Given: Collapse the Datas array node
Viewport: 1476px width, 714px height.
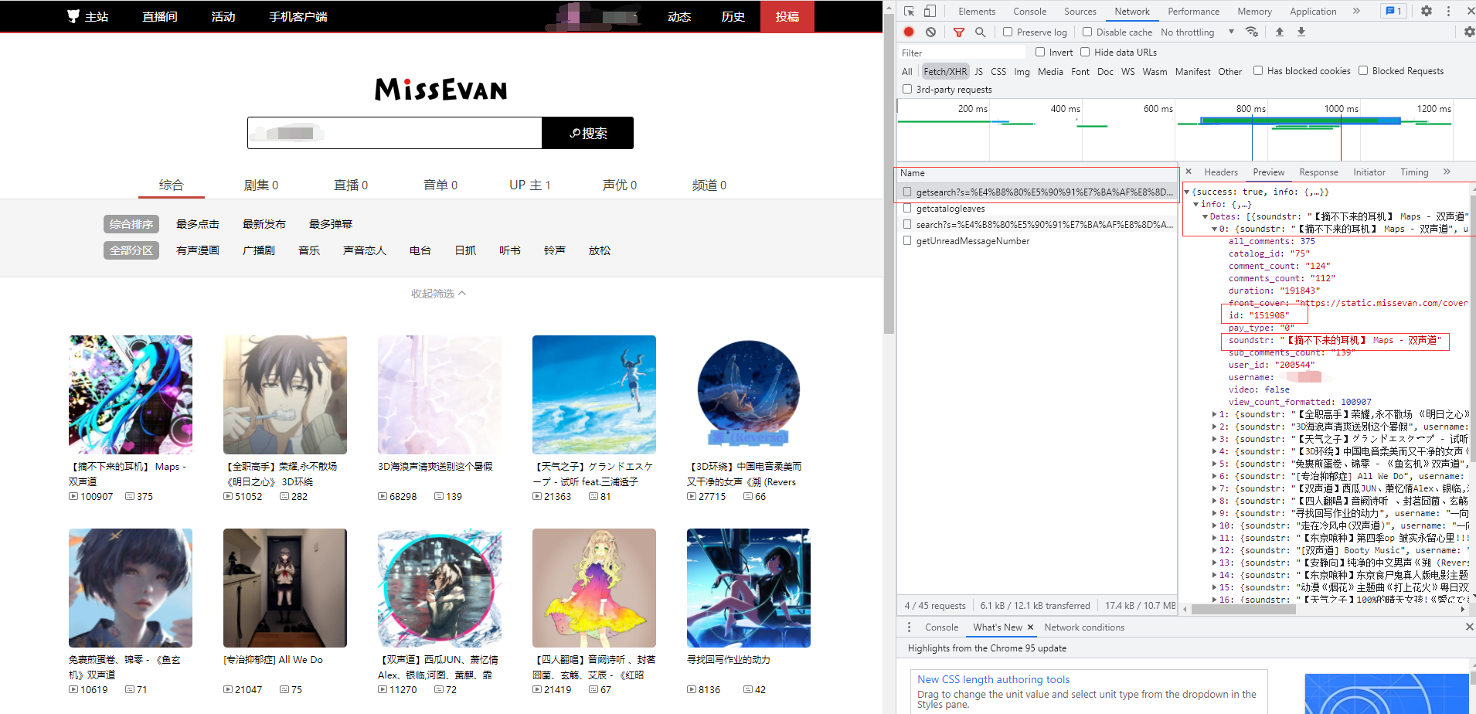Looking at the screenshot, I should pyautogui.click(x=1206, y=216).
